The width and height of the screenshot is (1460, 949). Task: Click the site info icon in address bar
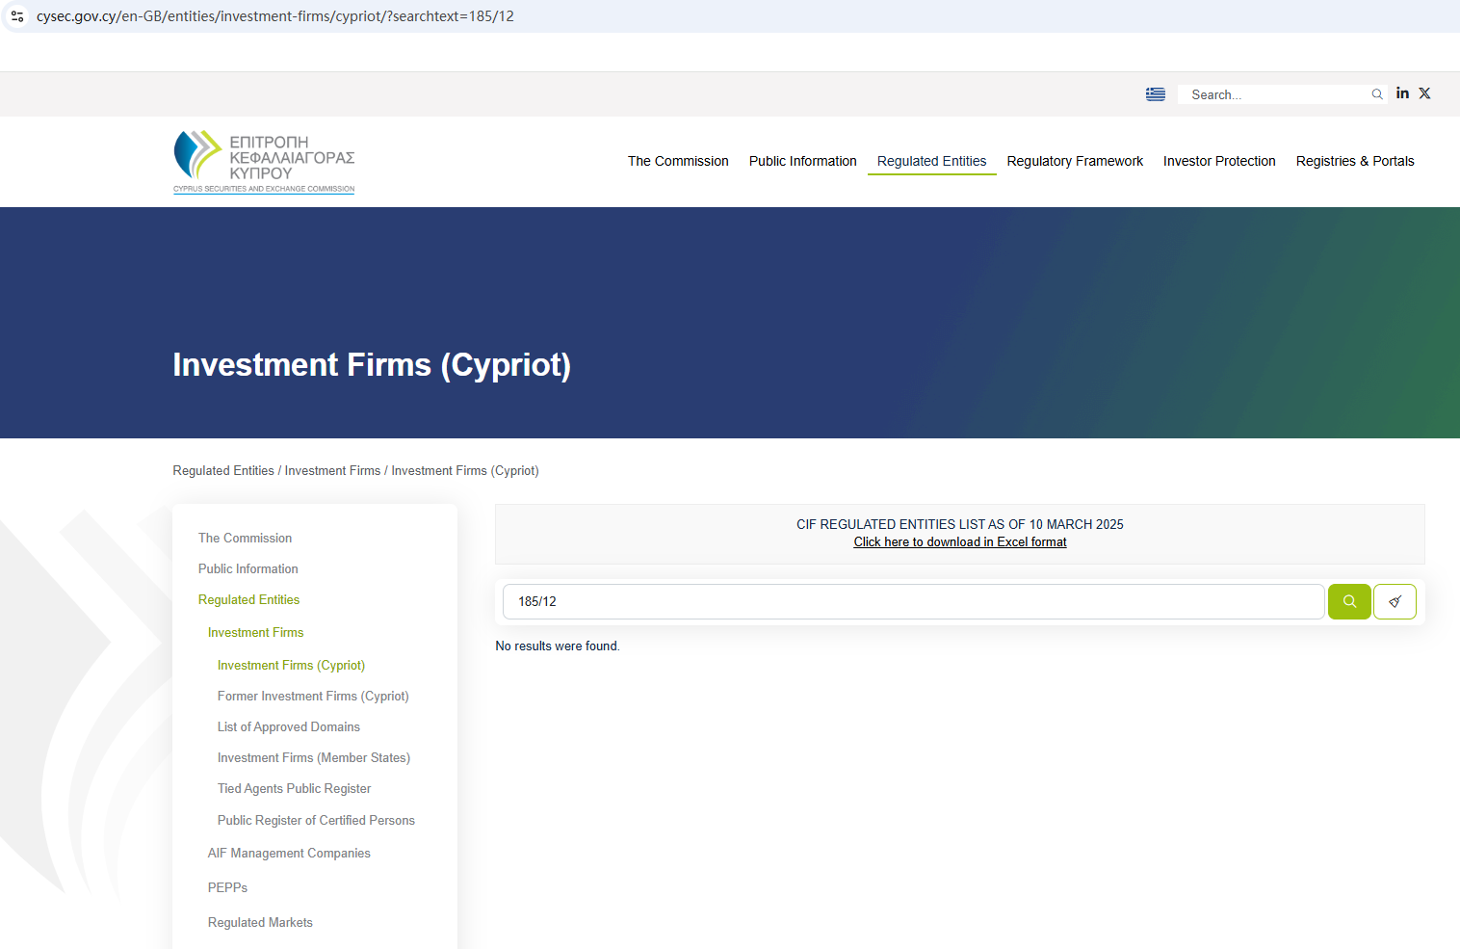click(x=17, y=16)
